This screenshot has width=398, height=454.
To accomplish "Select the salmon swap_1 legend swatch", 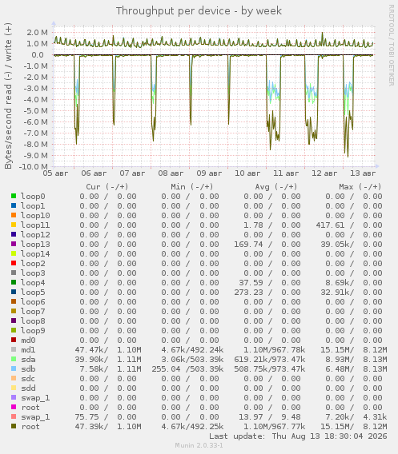I will pyautogui.click(x=14, y=416).
